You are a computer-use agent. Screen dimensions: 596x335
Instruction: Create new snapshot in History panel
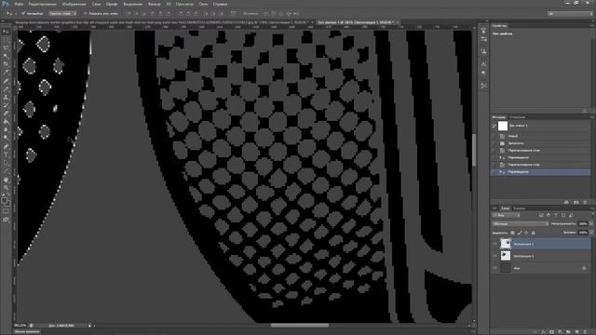576,203
